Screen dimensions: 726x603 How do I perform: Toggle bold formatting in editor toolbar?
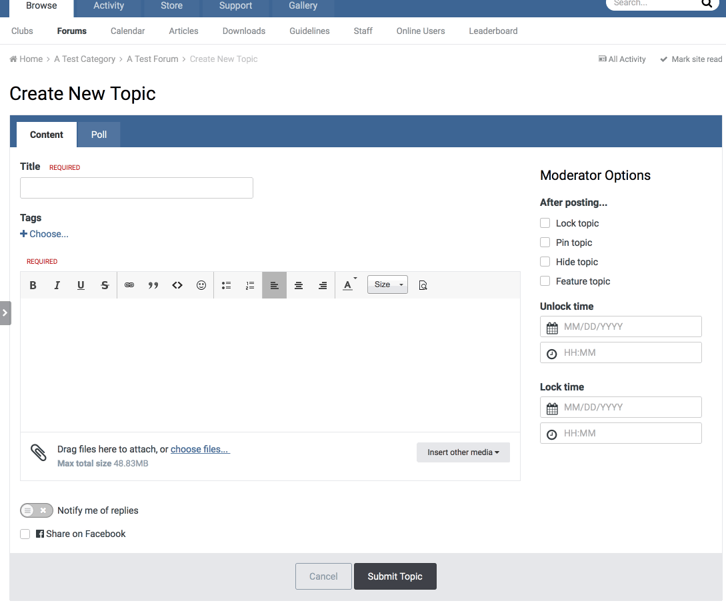click(33, 285)
